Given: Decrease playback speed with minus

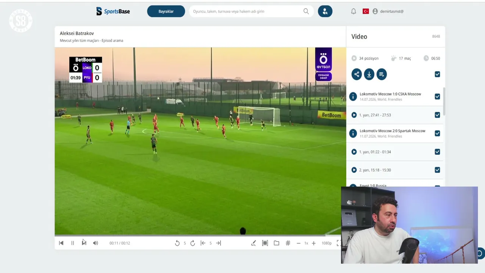Looking at the screenshot, I should point(299,243).
